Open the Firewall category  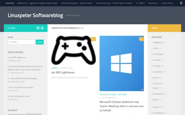pyautogui.click(x=157, y=60)
